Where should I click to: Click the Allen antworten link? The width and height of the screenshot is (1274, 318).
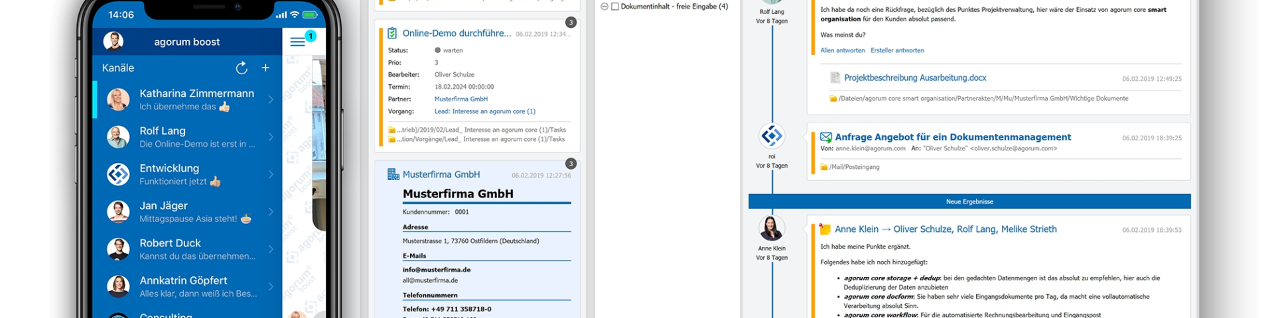(x=843, y=50)
